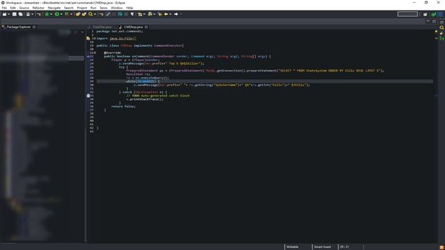445x250 pixels.
Task: Open the Run configurations dropdown arrow
Action: (x=61, y=14)
